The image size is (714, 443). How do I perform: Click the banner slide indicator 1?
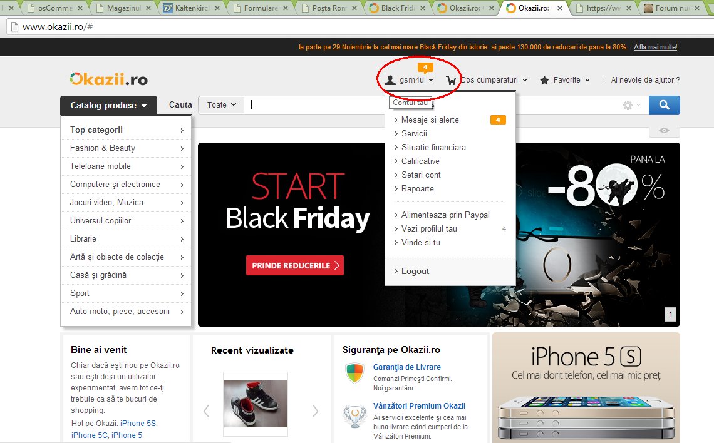[670, 315]
